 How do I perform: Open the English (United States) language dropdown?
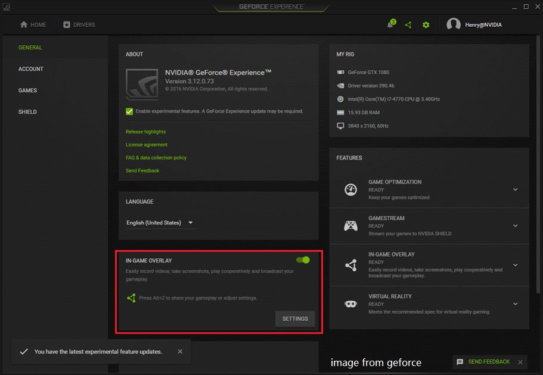click(160, 223)
